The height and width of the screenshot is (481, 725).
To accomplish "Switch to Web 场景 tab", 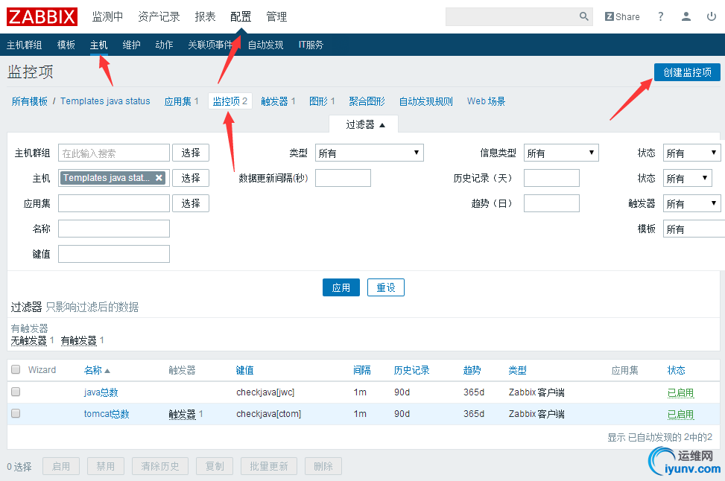I will click(486, 101).
